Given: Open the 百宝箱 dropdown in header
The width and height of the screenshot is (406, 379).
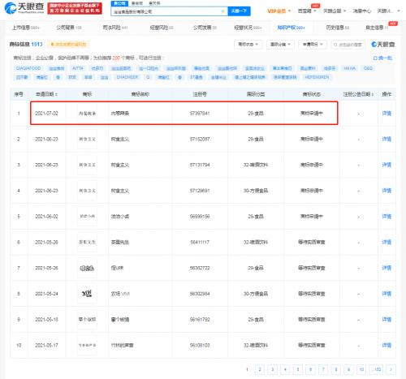Looking at the screenshot, I should pos(307,11).
